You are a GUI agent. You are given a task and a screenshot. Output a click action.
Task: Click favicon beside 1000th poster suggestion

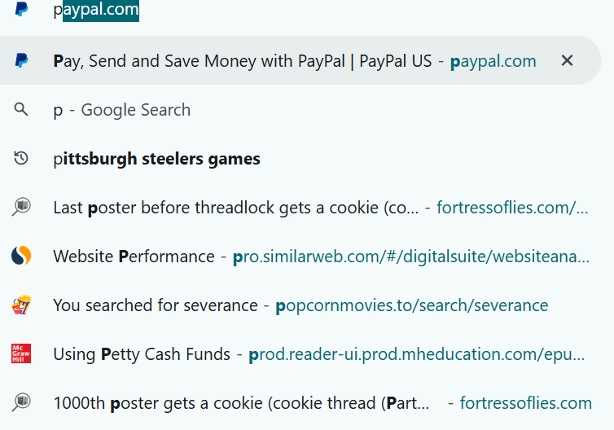tap(21, 402)
